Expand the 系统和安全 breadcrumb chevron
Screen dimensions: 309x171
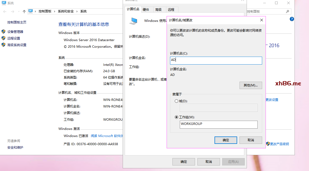[x=77, y=11]
